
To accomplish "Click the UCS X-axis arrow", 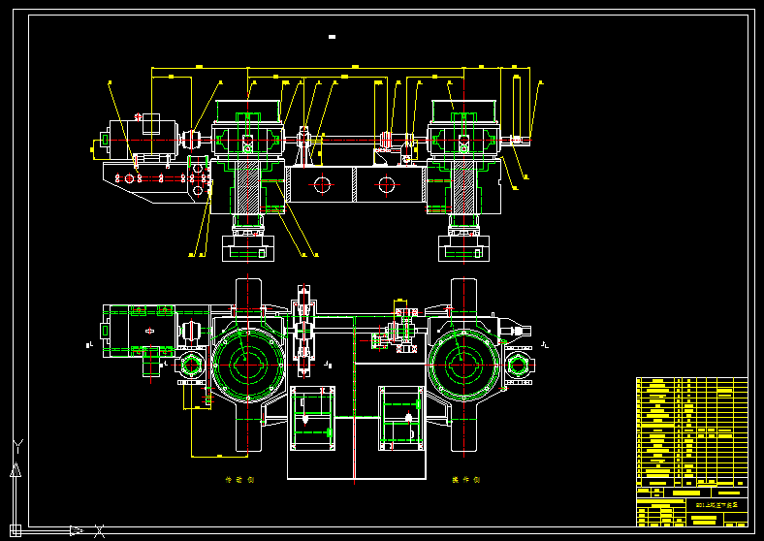I will (77, 530).
